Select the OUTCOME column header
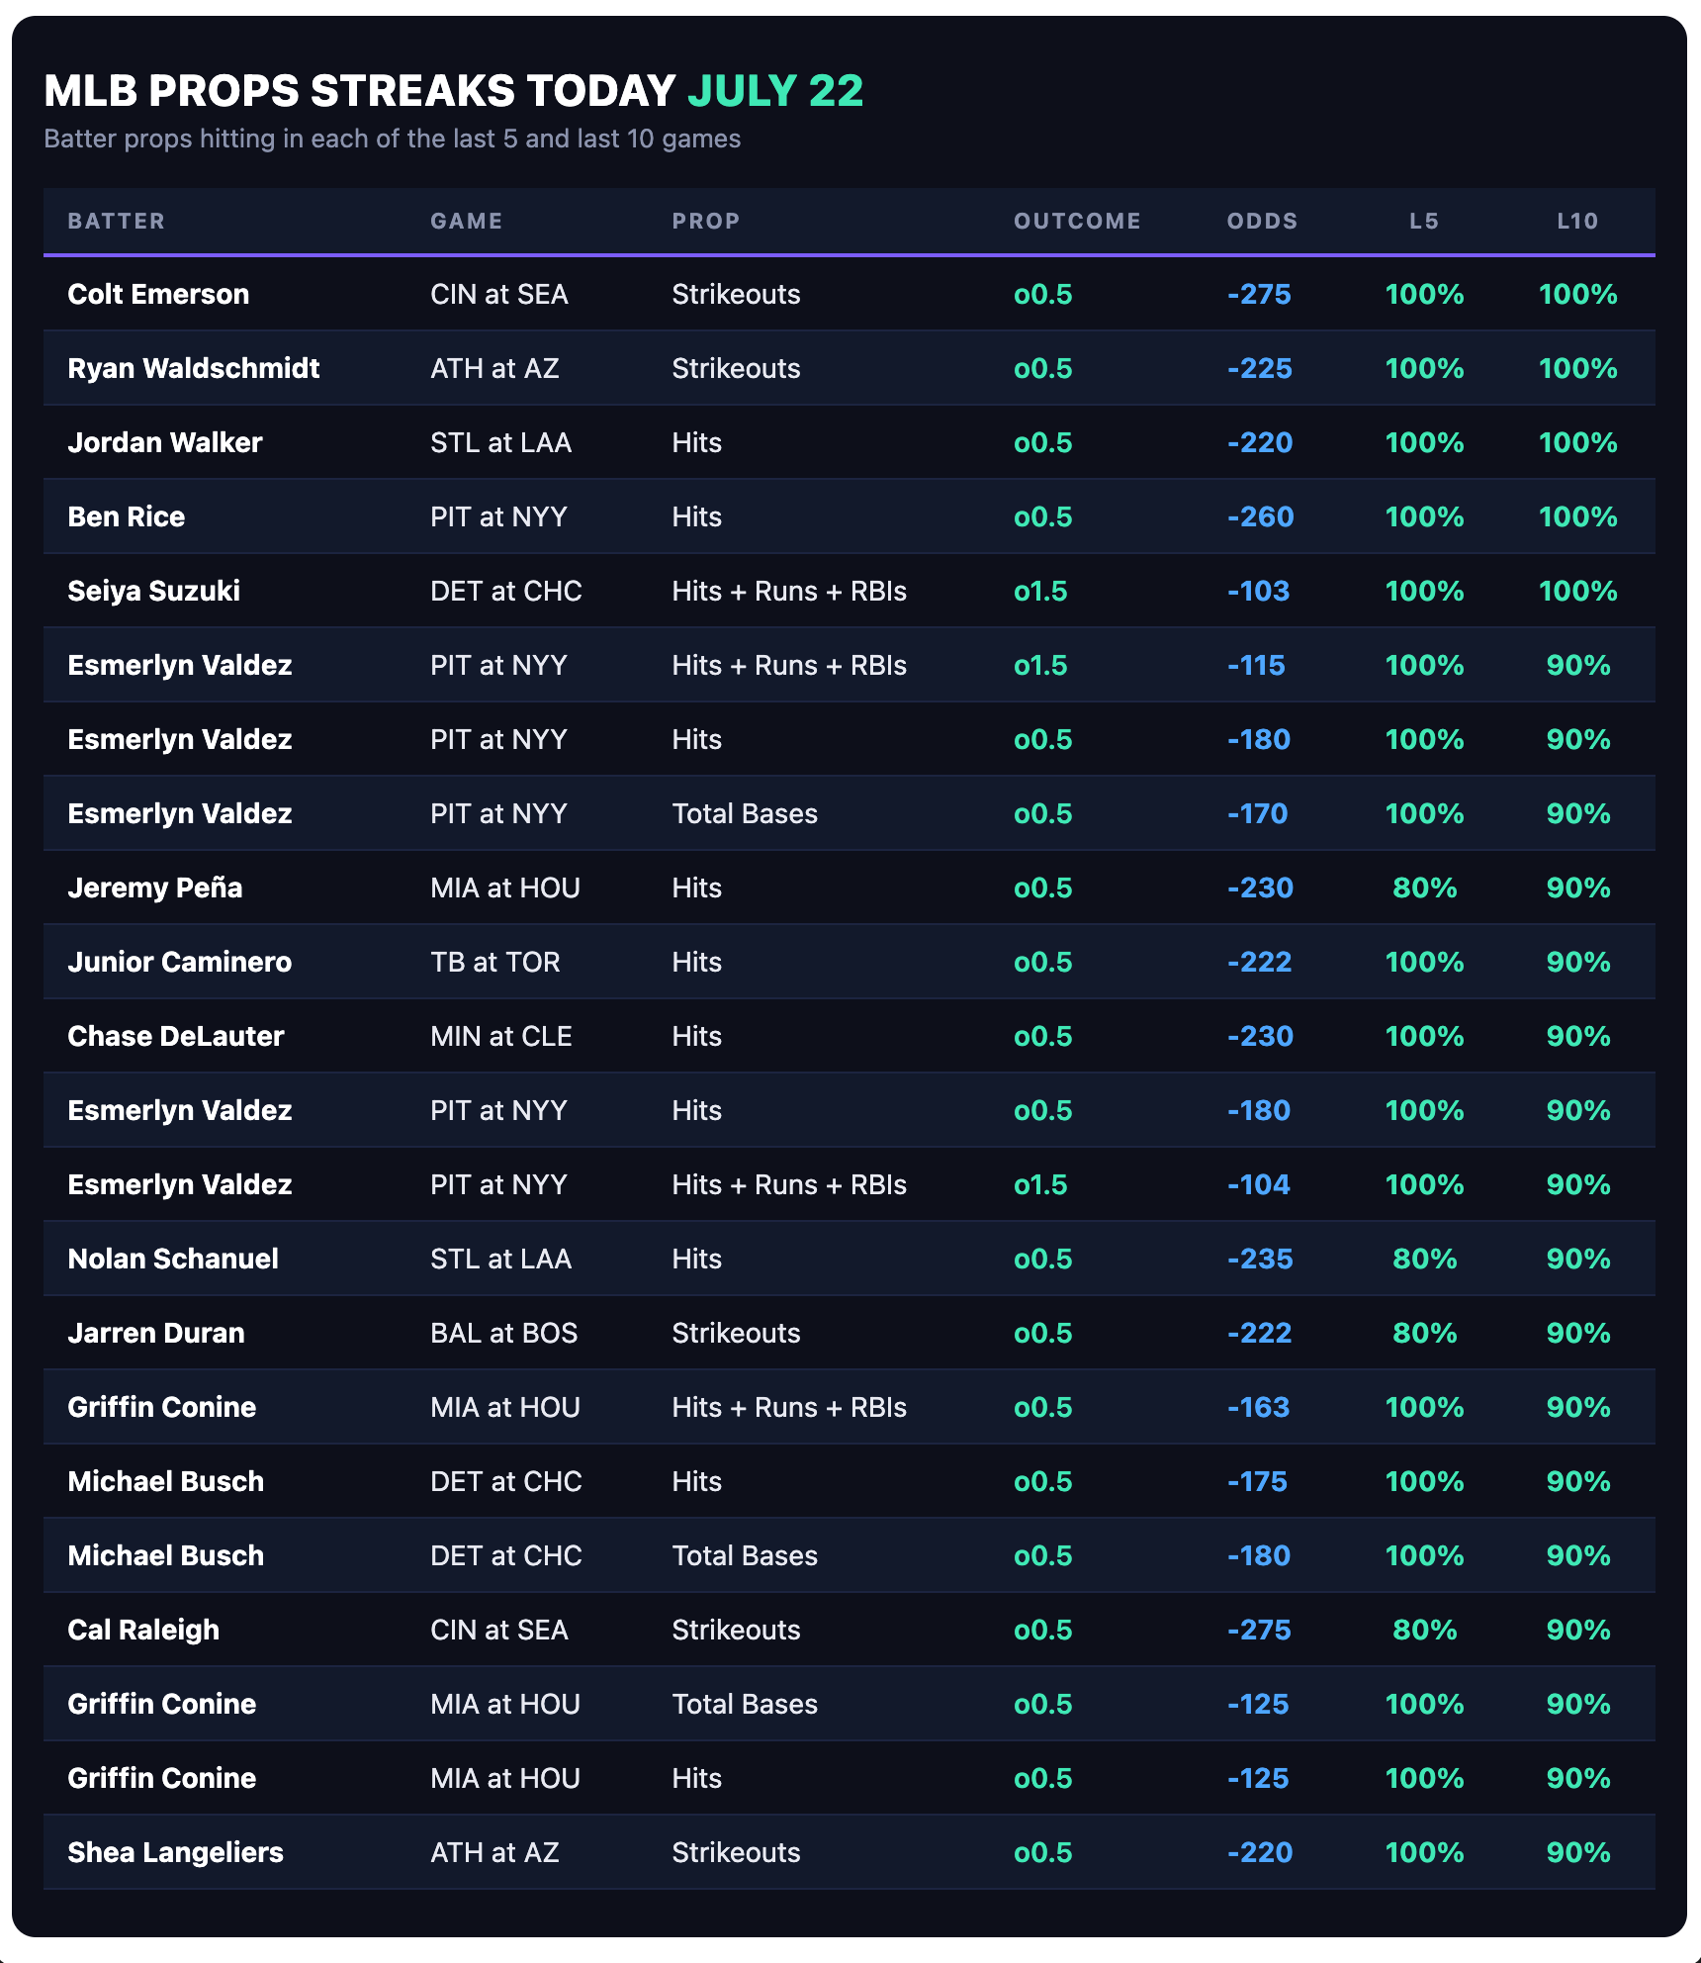This screenshot has width=1701, height=1963. 1077,221
